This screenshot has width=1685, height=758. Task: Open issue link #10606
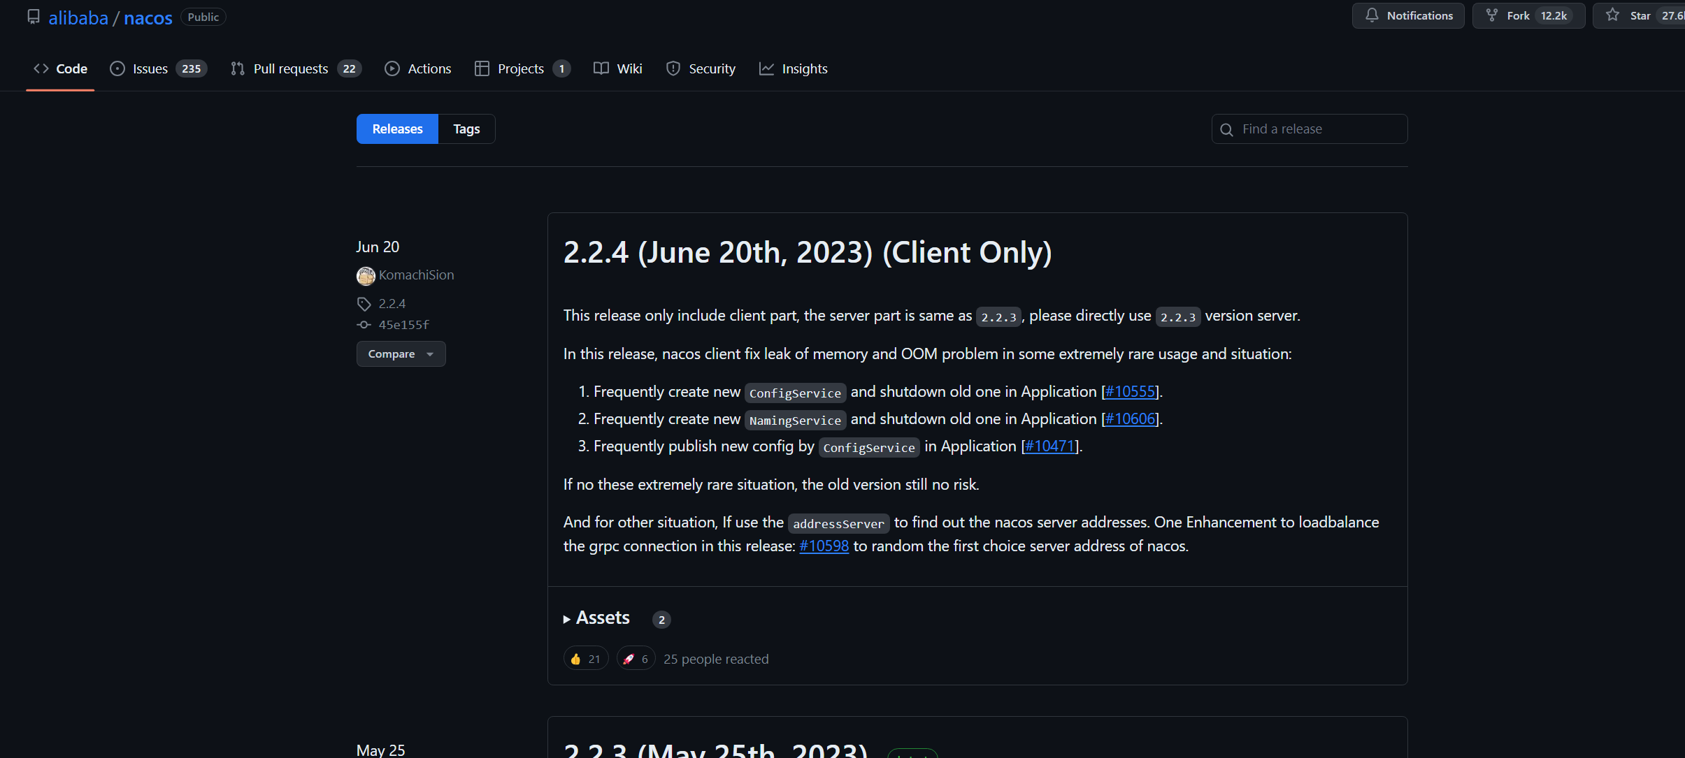click(1131, 419)
